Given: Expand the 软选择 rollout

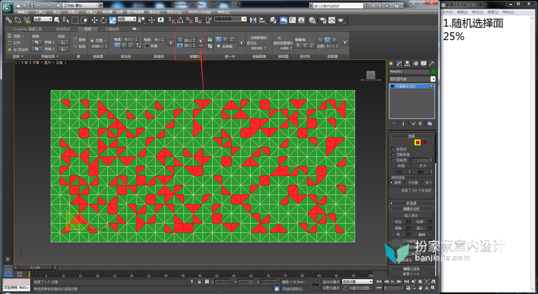Looking at the screenshot, I should click(411, 203).
